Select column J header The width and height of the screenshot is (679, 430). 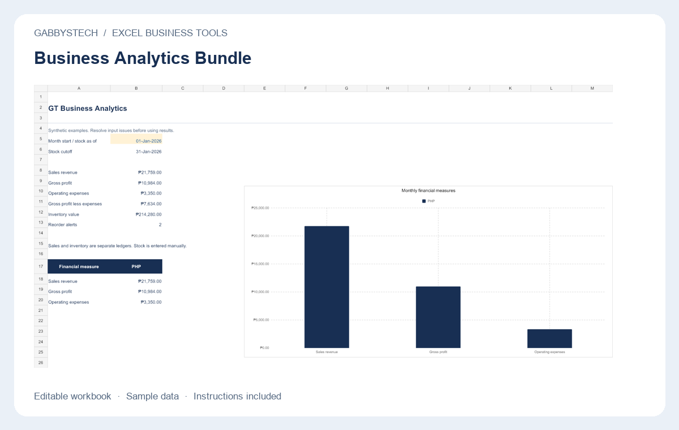469,88
